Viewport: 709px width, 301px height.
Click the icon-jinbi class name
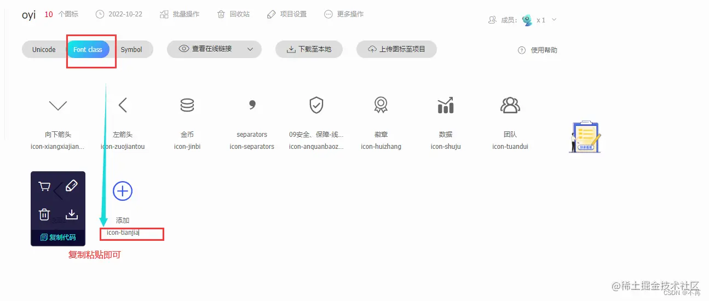[x=187, y=146]
